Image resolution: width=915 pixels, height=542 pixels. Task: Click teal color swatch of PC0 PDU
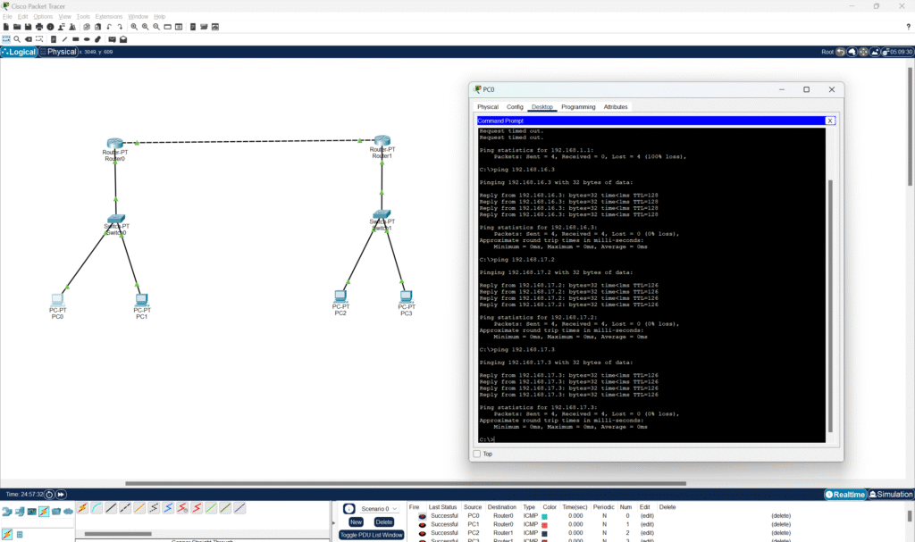click(x=544, y=516)
